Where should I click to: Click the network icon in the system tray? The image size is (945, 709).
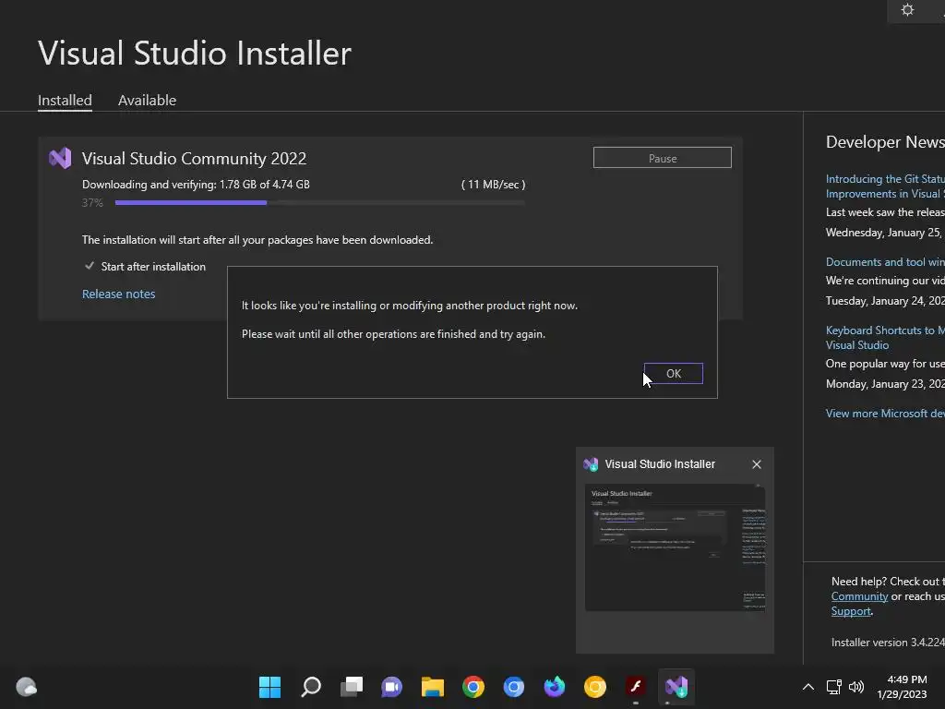pos(833,687)
